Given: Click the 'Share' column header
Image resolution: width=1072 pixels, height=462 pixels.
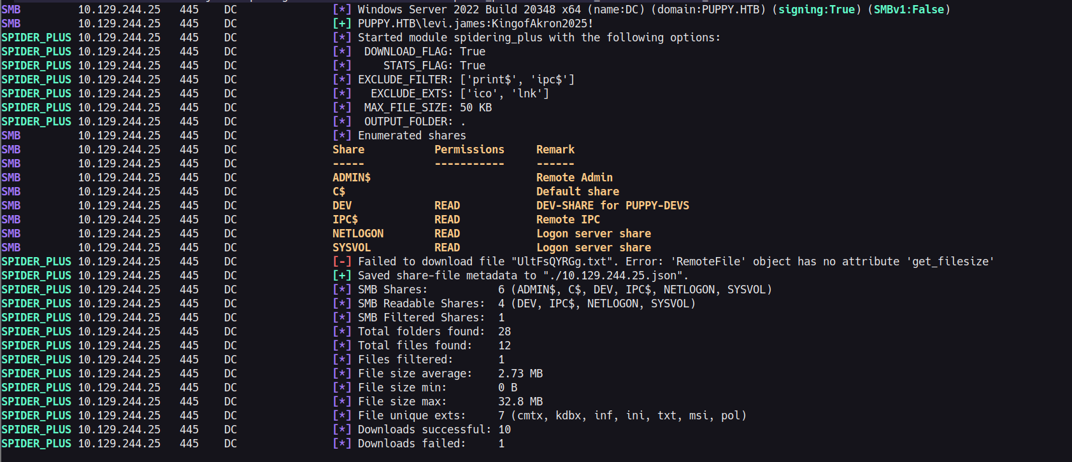Looking at the screenshot, I should [x=348, y=150].
